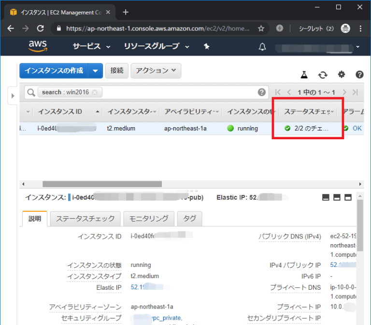Image resolution: width=371 pixels, height=325 pixels.
Task: Open the account name dropdown
Action: pos(317,47)
